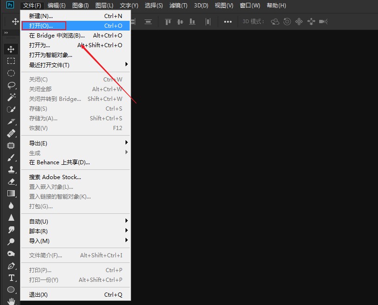Open the 滤镜 menu
This screenshot has height=305, width=378.
pos(177,5)
